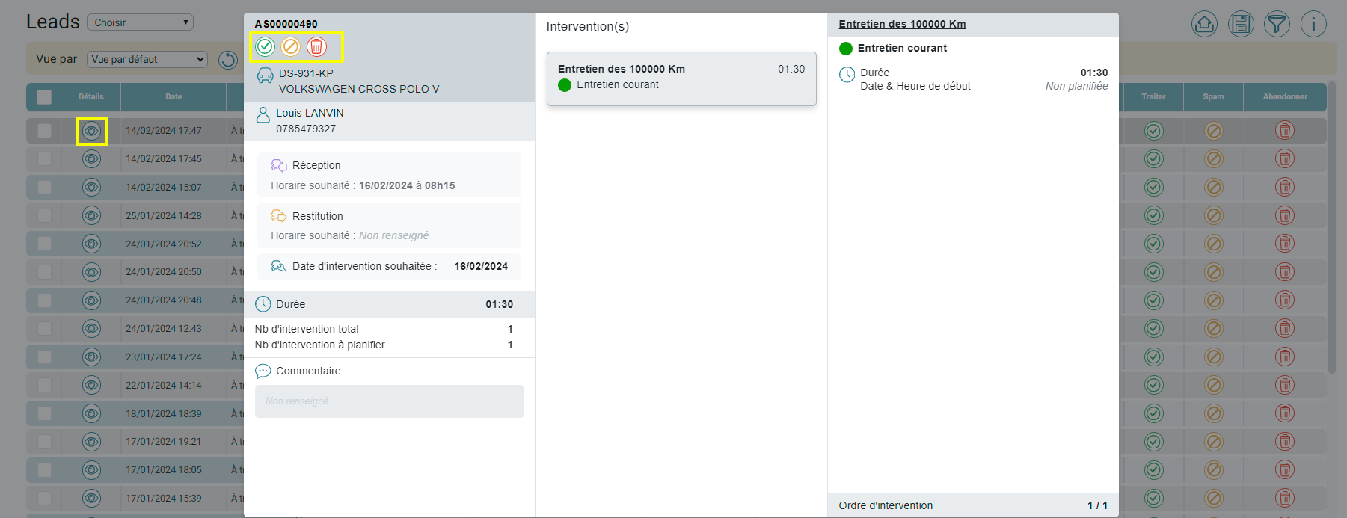Select the Entretien des 100000 Km intervention card
The image size is (1347, 518).
coord(681,78)
